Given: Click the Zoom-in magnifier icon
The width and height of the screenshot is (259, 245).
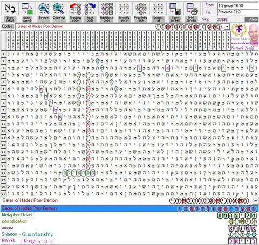Looking at the screenshot, I should (44, 9).
